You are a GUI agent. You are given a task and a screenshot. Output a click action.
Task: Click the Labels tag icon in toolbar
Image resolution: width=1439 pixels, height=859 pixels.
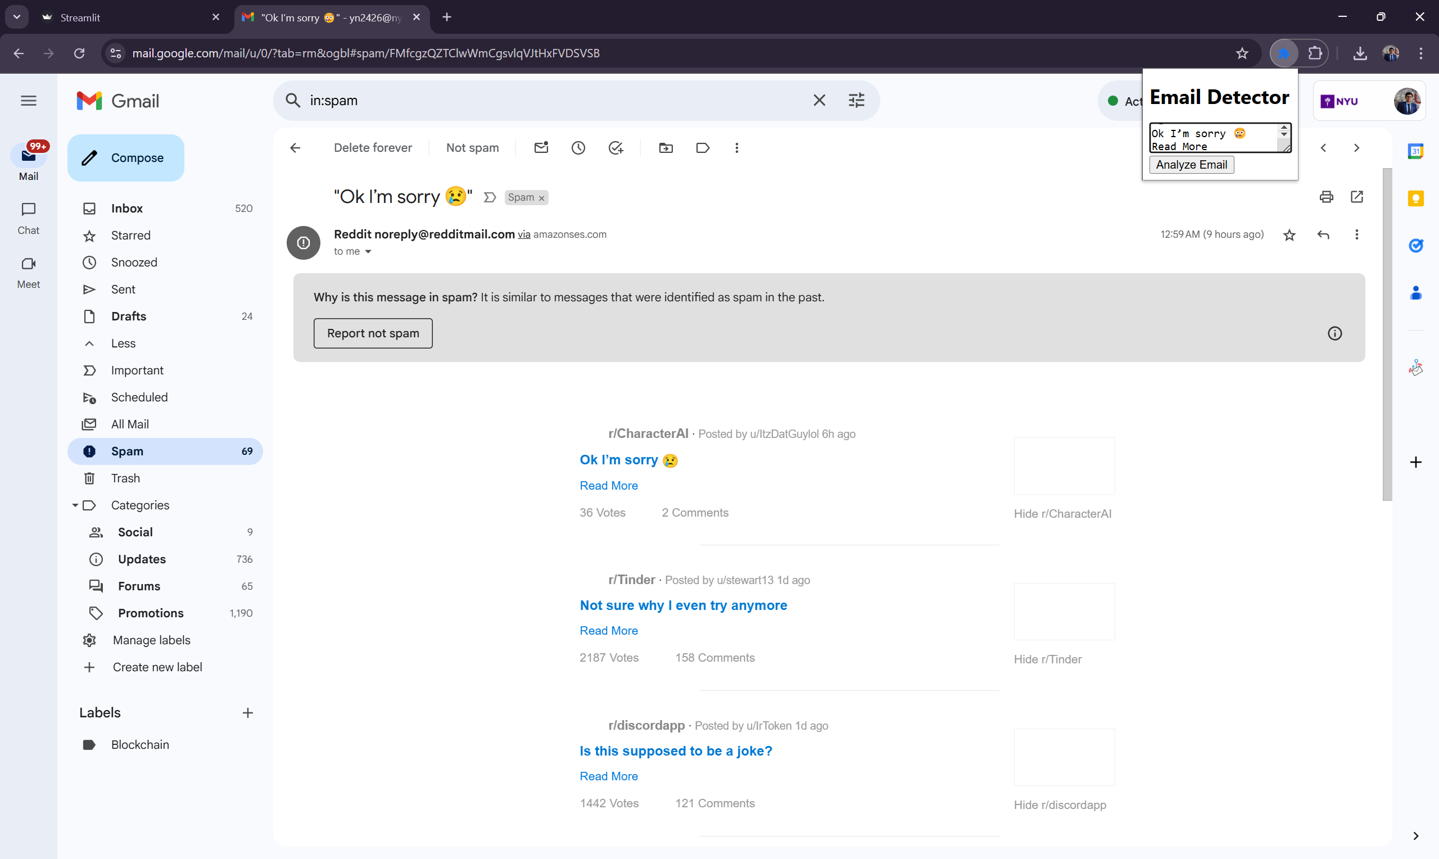pos(703,148)
